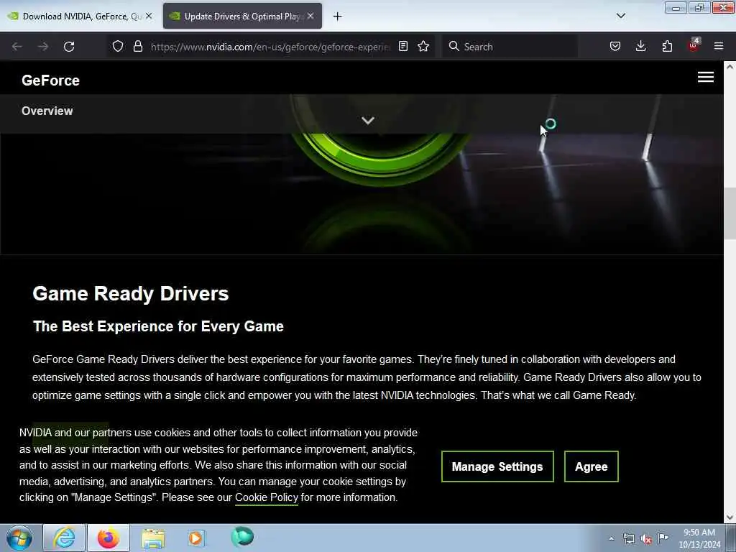Screen dimensions: 736x552
Task: Click the site security padlock icon
Action: pyautogui.click(x=137, y=46)
